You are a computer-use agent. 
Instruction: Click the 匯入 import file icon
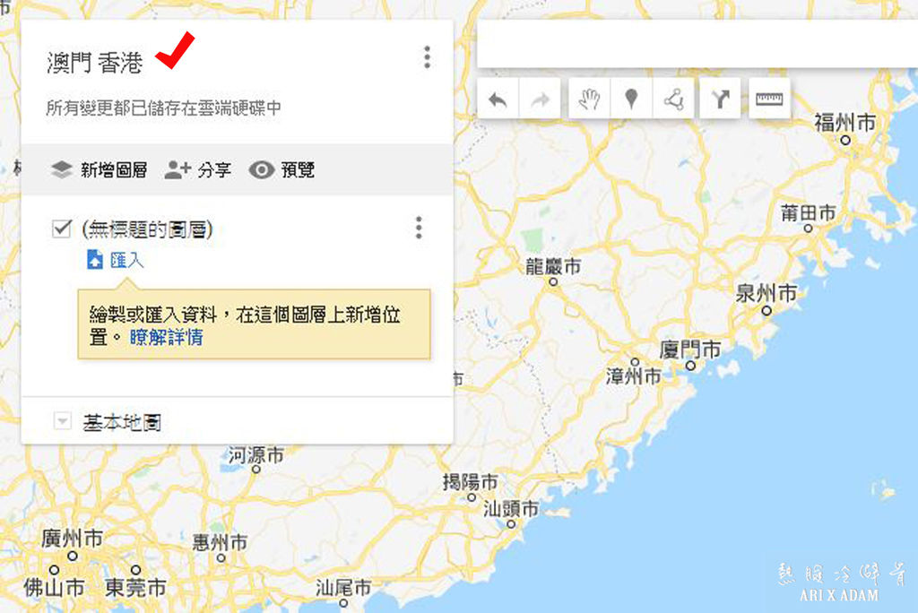95,259
